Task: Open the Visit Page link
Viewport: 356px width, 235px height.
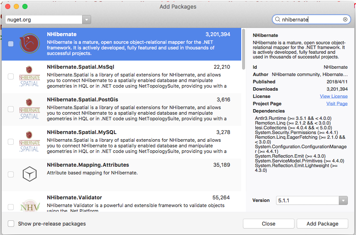Action: click(337, 104)
